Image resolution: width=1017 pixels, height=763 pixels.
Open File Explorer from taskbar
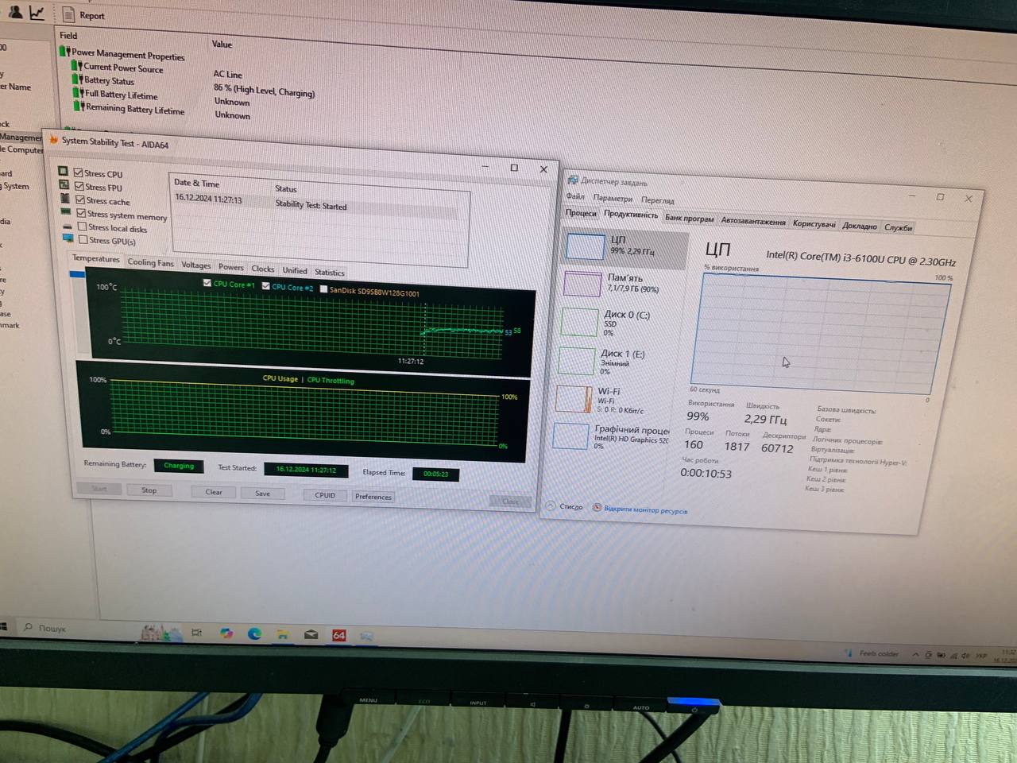[282, 634]
